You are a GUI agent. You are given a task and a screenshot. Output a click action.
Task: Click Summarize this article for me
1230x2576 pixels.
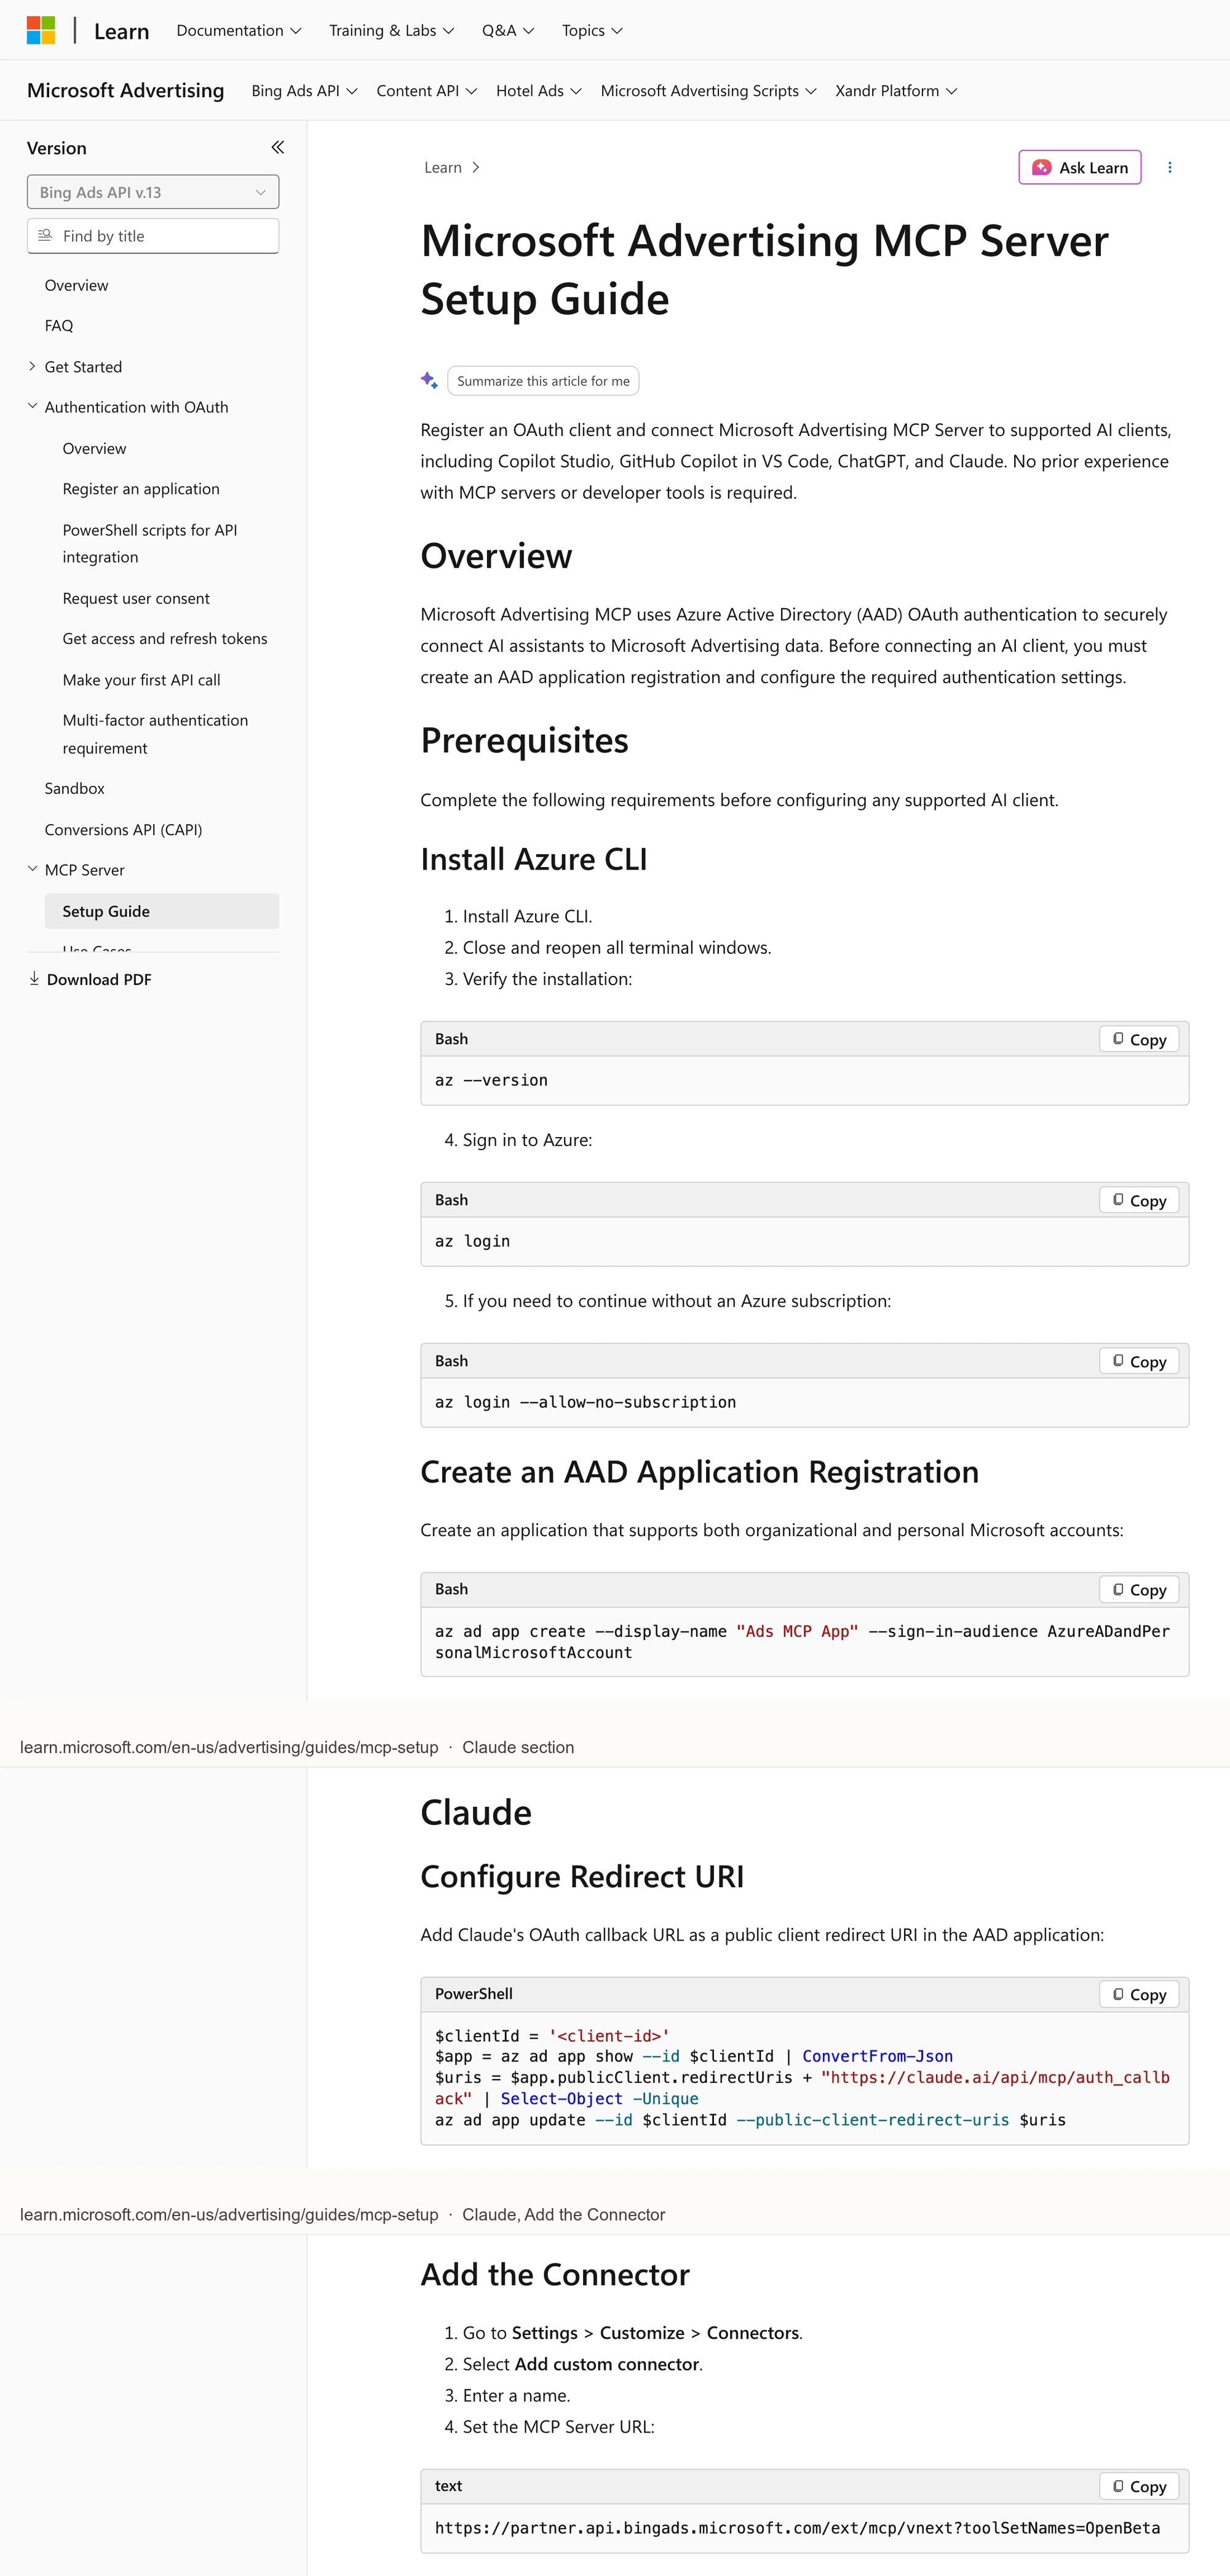[x=543, y=381]
